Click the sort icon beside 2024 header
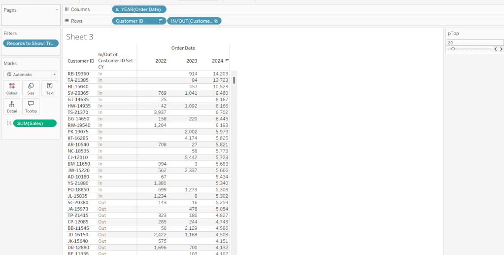The image size is (504, 255). (227, 61)
